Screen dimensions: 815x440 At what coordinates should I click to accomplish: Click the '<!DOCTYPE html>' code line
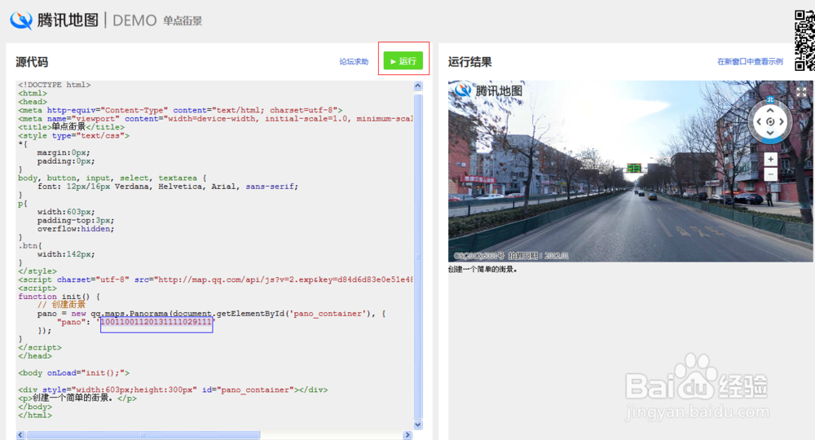(x=54, y=85)
